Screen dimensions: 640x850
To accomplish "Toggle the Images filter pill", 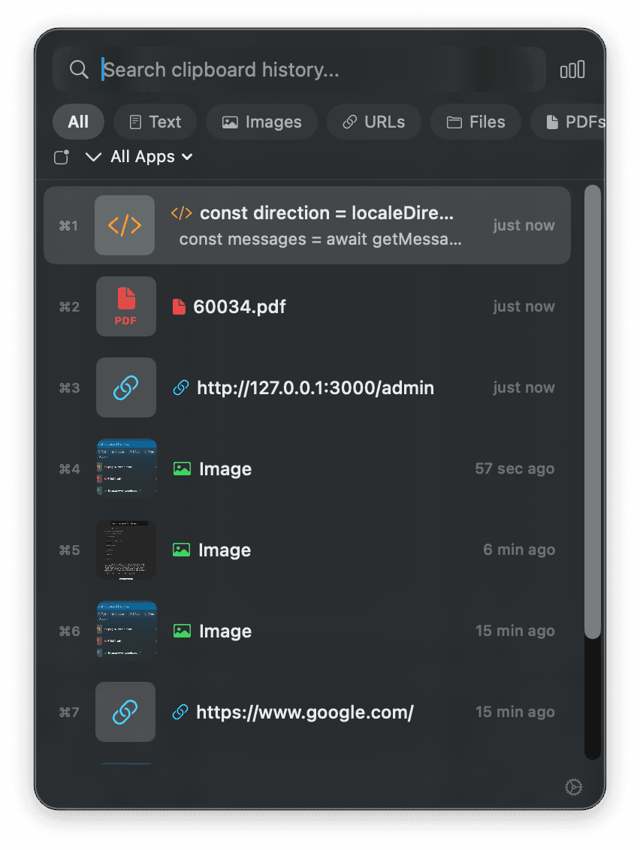I will (261, 122).
